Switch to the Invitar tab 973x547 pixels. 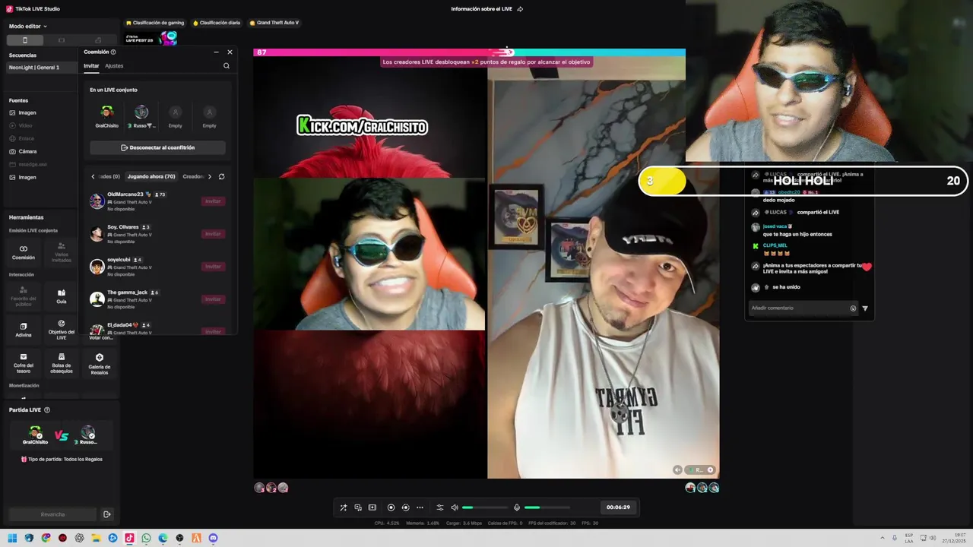[91, 66]
